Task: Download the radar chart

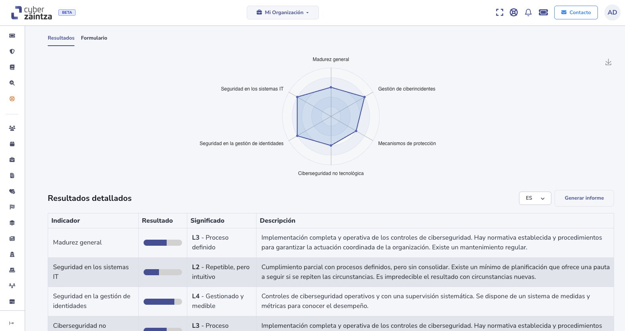Action: pos(608,62)
